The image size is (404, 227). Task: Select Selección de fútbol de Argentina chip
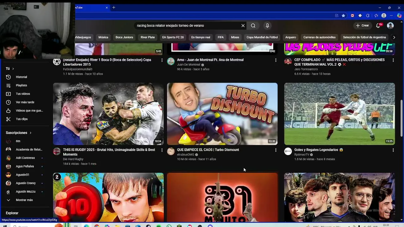pyautogui.click(x=365, y=37)
